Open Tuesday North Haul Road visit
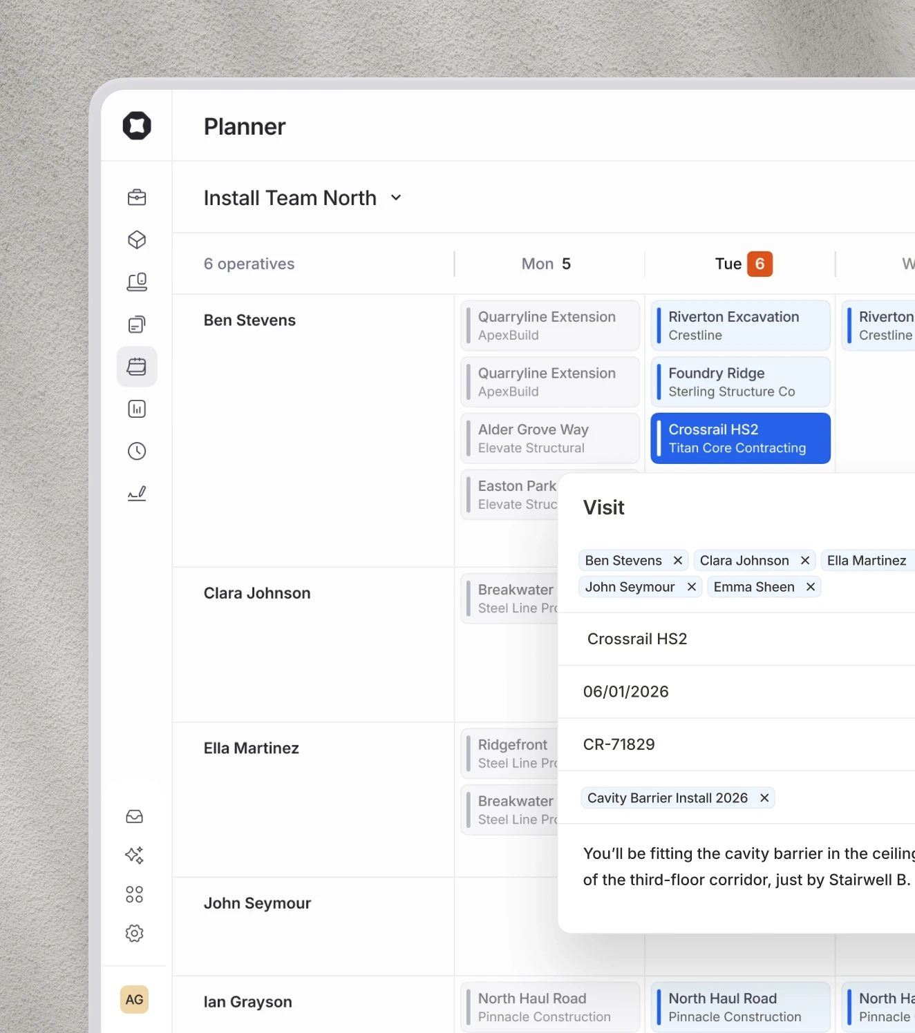915x1033 pixels. point(740,1007)
